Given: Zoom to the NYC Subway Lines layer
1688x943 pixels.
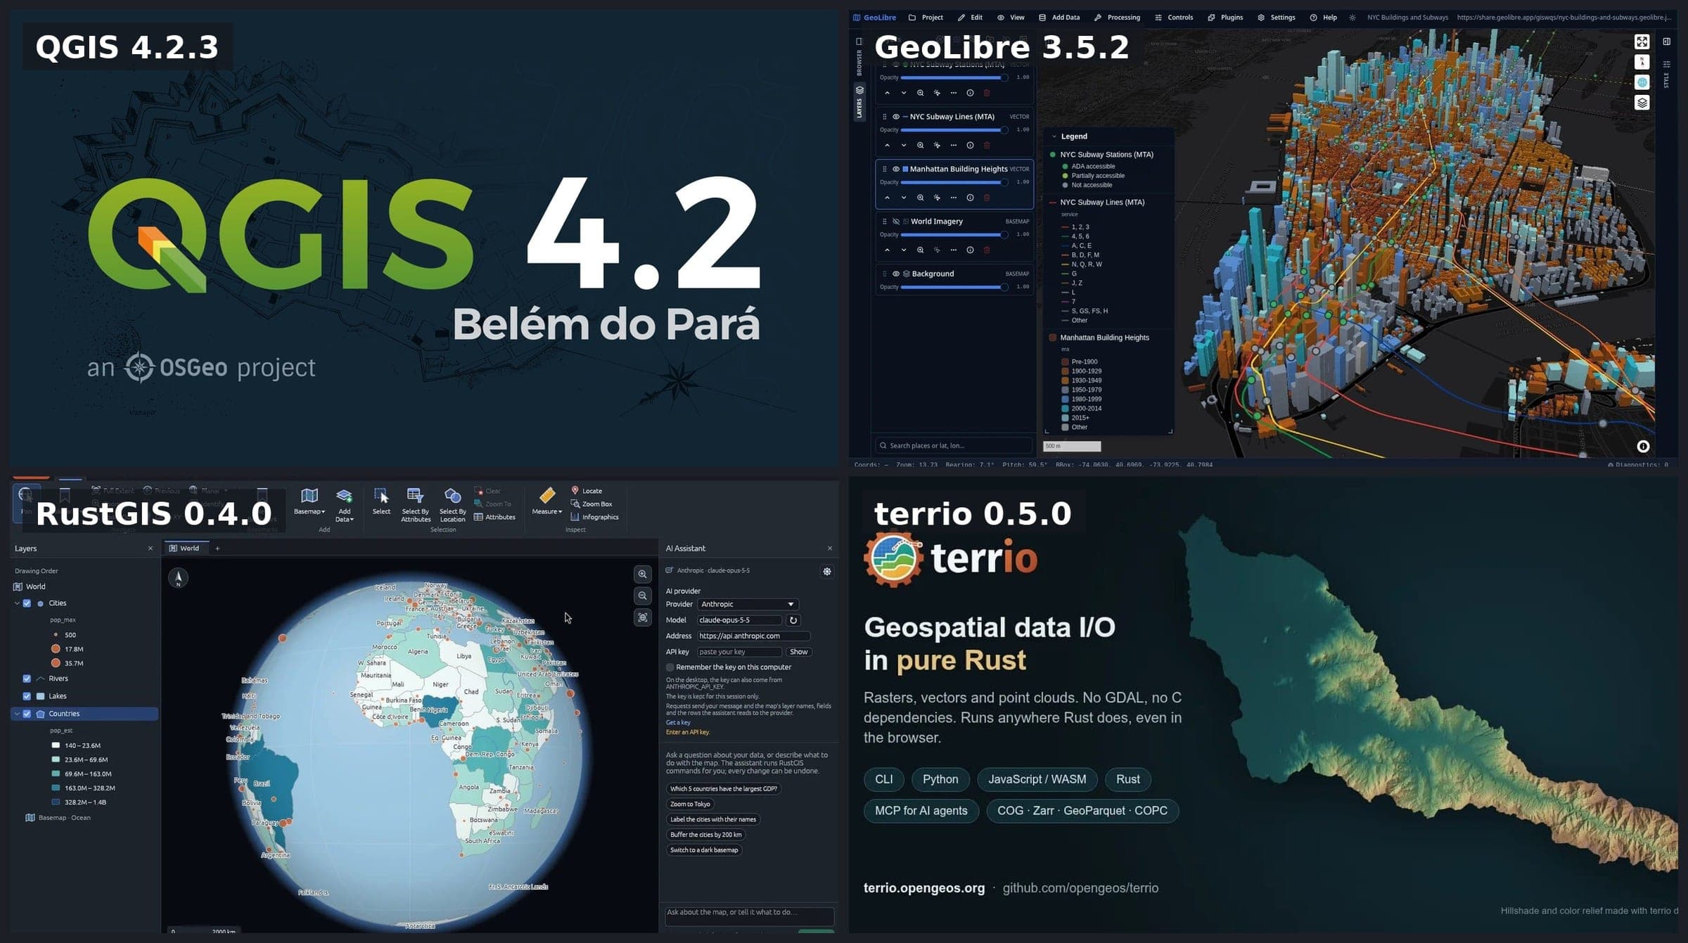Looking at the screenshot, I should (920, 146).
